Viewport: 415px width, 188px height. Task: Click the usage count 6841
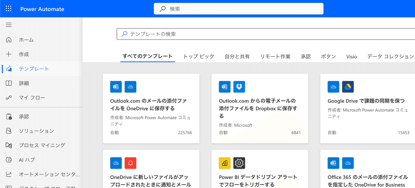click(296, 133)
